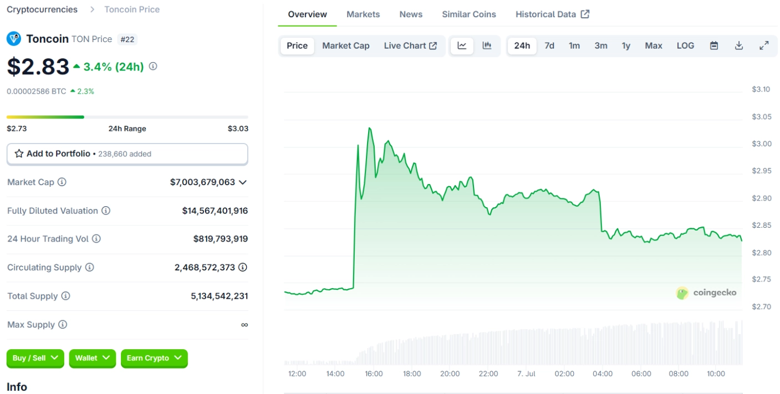
Task: Select the 24h time range
Action: click(522, 46)
